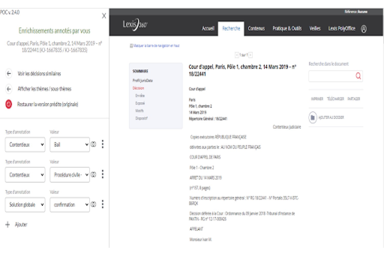Click 'APPELANT' heading in decision

click(x=196, y=229)
